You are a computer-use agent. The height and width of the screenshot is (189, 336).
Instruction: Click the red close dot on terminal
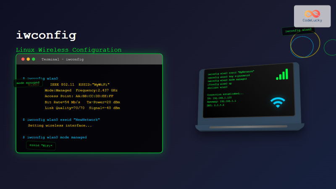tap(23, 59)
